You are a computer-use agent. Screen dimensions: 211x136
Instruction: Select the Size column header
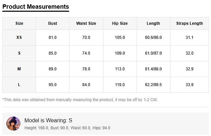pos(19,23)
